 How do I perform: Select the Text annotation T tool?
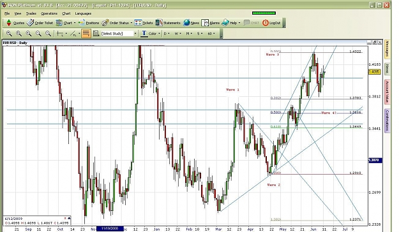(144, 34)
